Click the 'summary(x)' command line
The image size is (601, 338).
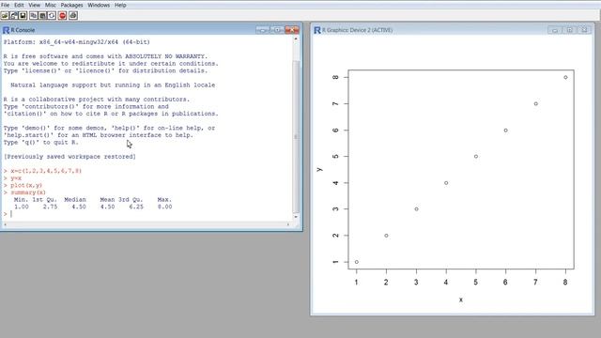pyautogui.click(x=28, y=192)
